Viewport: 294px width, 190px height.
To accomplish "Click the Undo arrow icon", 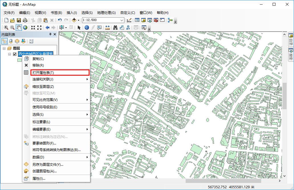I will pyautogui.click(x=60, y=20).
